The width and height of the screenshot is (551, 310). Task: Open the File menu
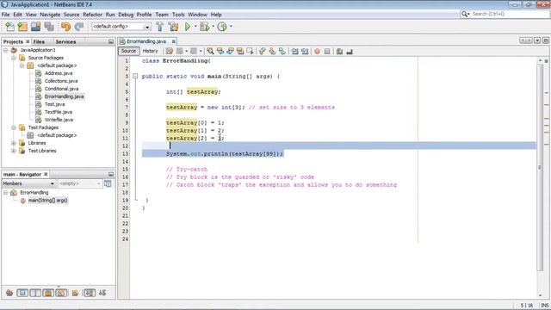[x=6, y=15]
